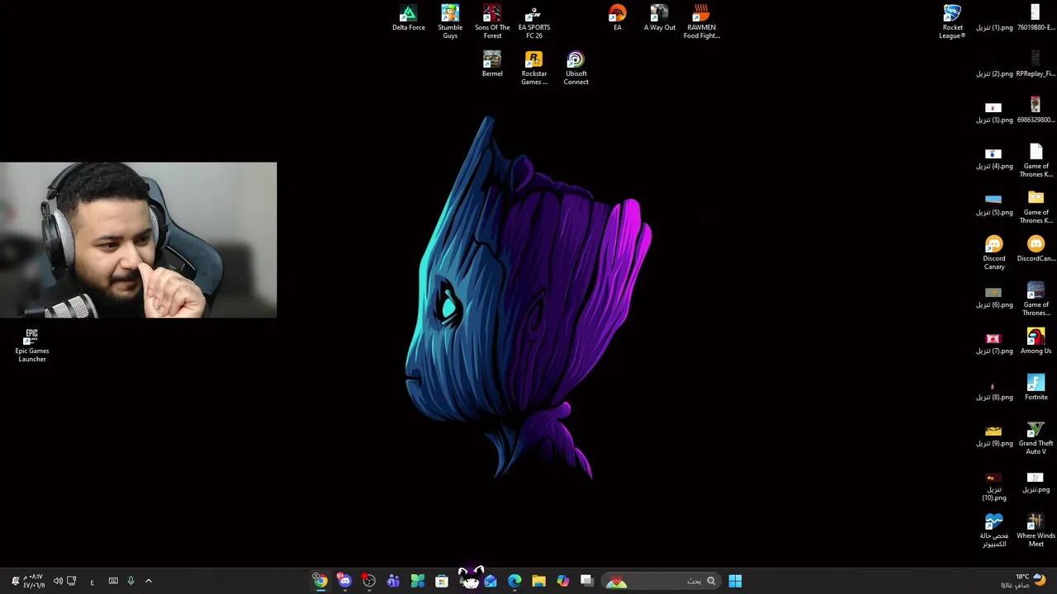
Task: Select the Sons Of The Forest icon
Action: (492, 21)
